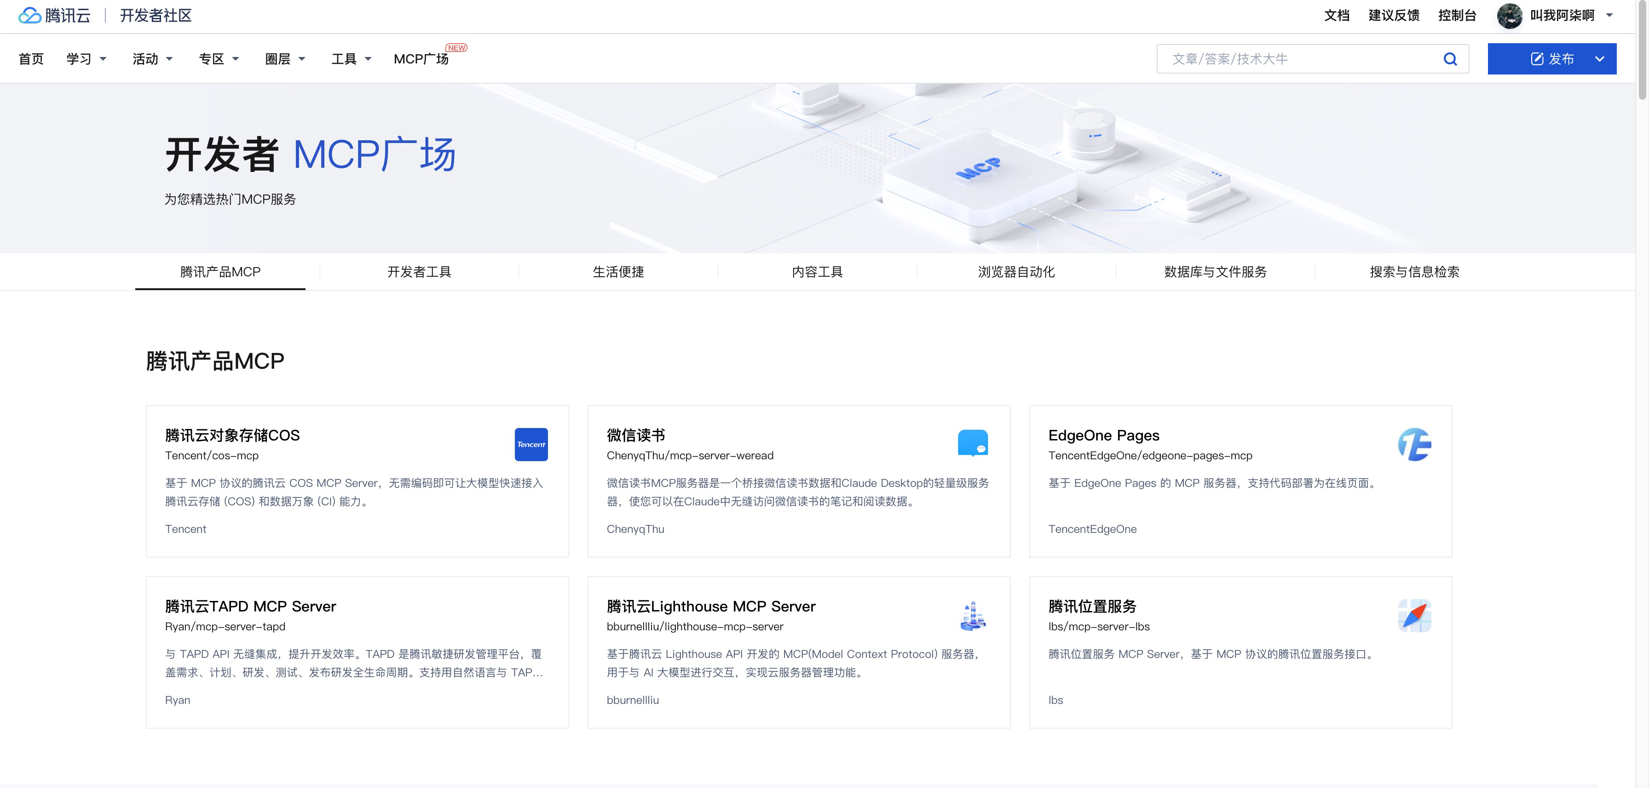
Task: Click the 腾讯产品MCP section heading
Action: point(215,361)
